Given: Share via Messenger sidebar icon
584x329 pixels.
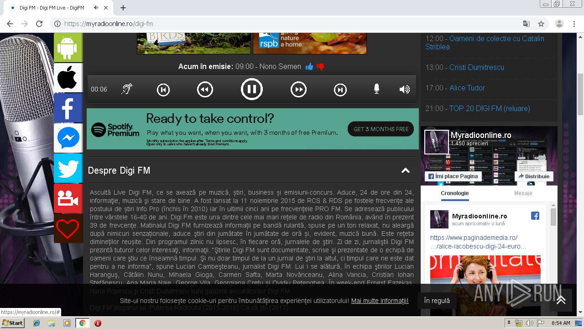Looking at the screenshot, I should click(68, 138).
